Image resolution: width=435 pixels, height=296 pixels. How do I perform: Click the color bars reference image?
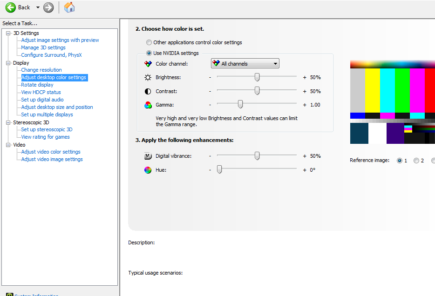pyautogui.click(x=392, y=102)
